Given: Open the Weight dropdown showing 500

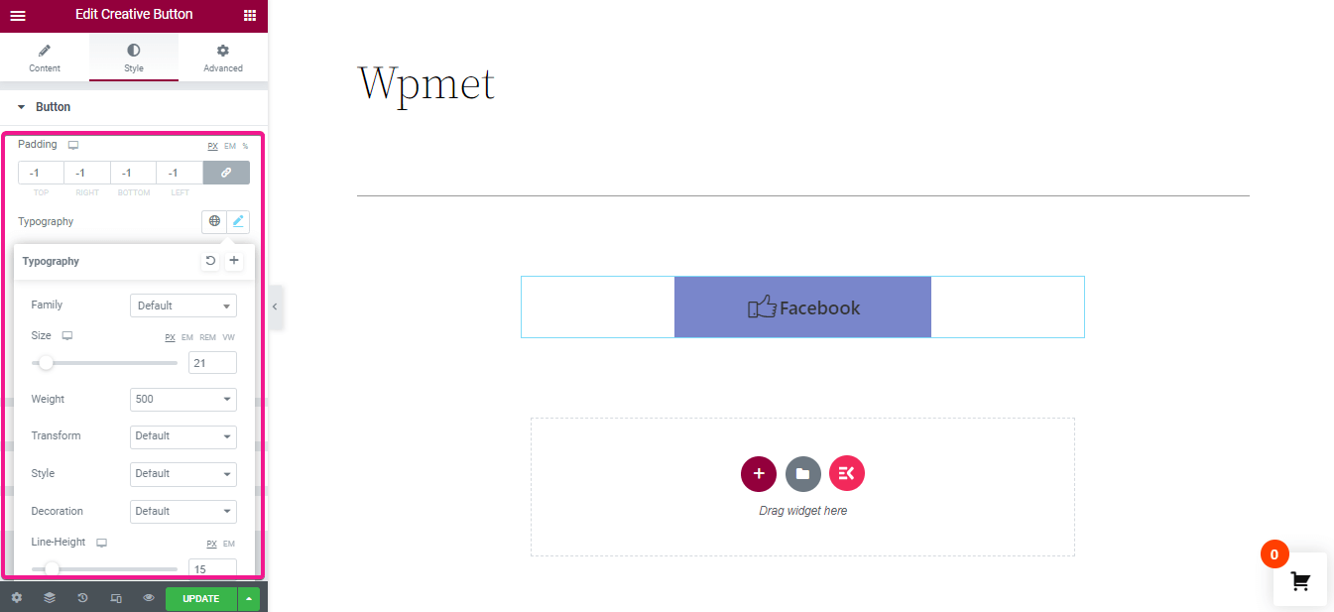Looking at the screenshot, I should point(183,399).
